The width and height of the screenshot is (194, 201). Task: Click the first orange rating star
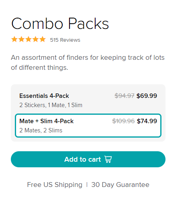tap(14, 39)
